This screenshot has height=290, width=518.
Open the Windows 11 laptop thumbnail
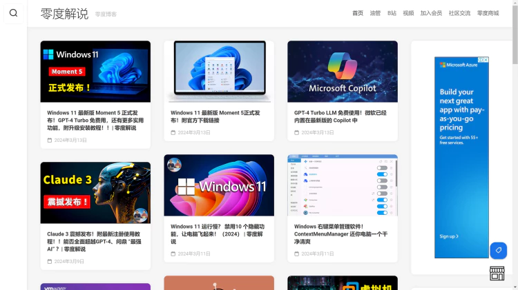pos(219,72)
